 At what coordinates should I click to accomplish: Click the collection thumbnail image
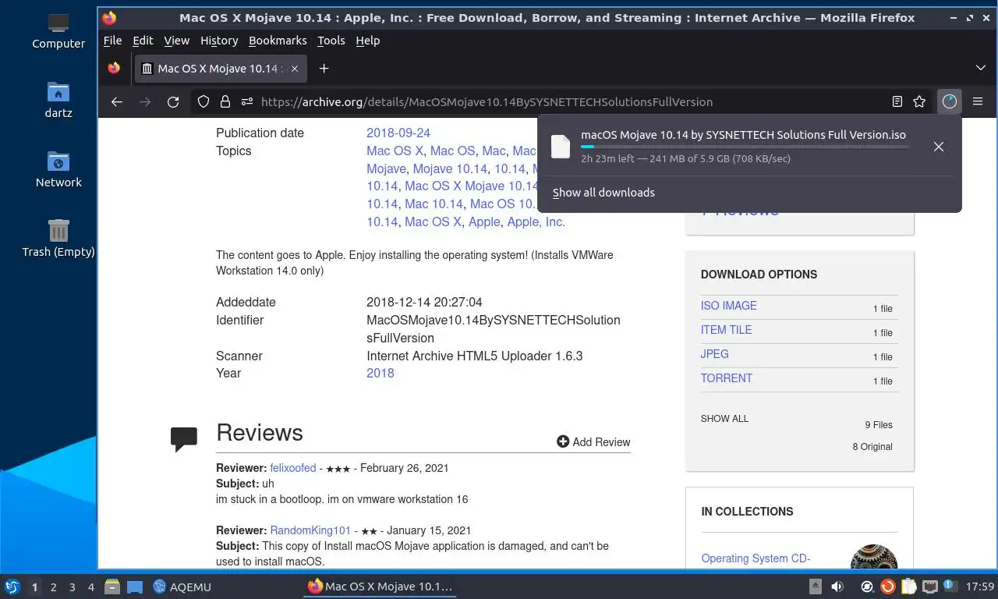[x=874, y=557]
